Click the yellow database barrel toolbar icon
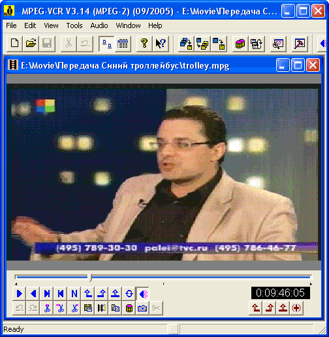 [x=240, y=44]
